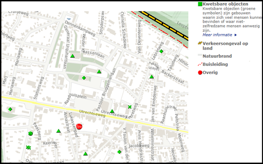Select the green diamond near Raadhuisplein park
The image size is (263, 164).
pos(84,78)
